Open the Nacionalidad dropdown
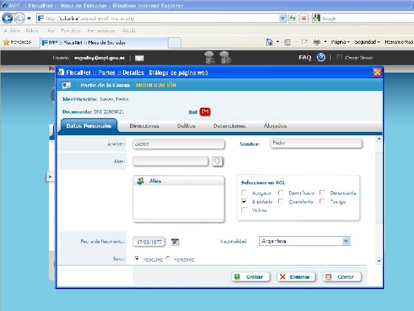This screenshot has height=311, width=414. point(305,241)
